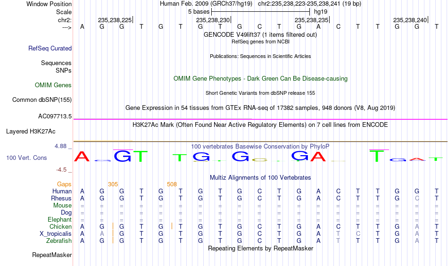Click Repeating Elements by RepeatMasker title

[x=261, y=248]
